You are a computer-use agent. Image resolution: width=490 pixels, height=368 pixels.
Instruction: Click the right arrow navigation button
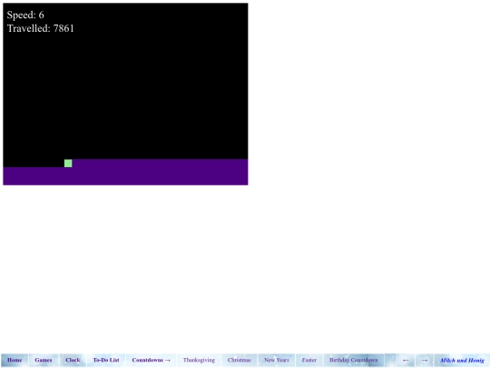(424, 360)
